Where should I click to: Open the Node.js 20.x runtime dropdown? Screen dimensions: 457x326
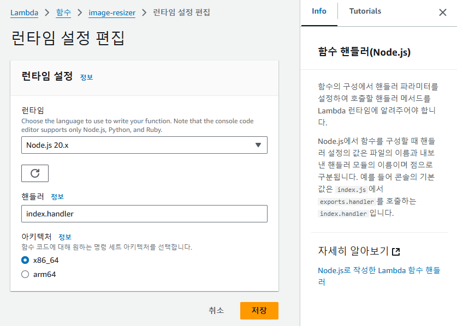click(144, 145)
